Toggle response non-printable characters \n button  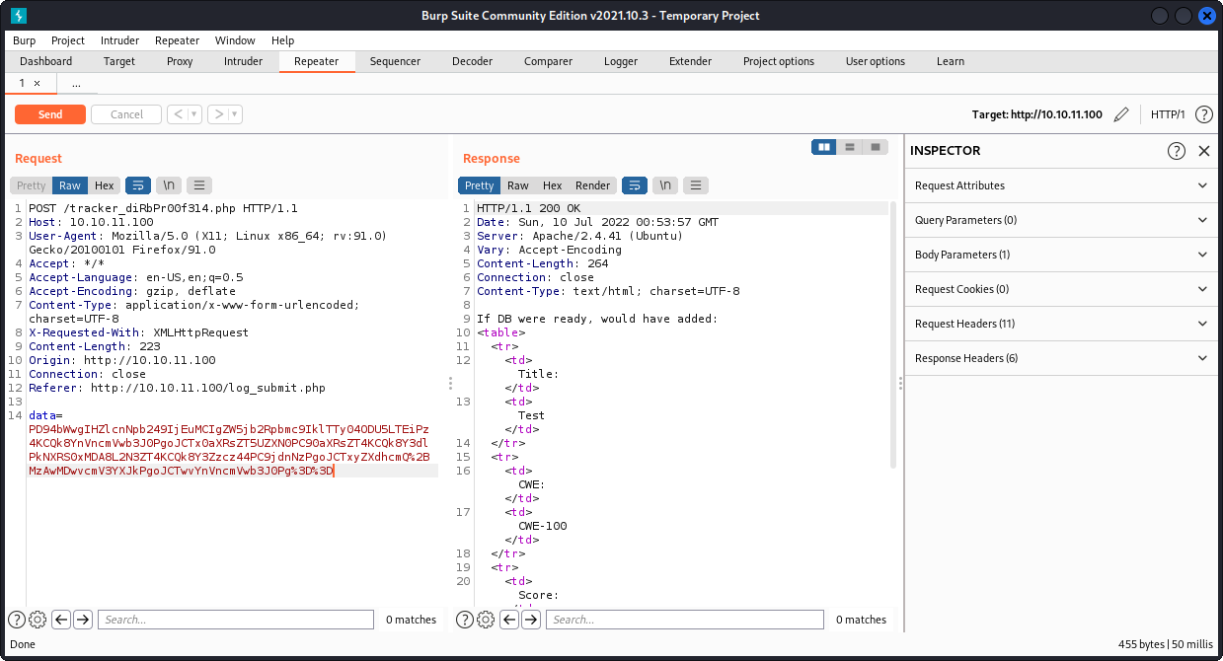point(665,185)
